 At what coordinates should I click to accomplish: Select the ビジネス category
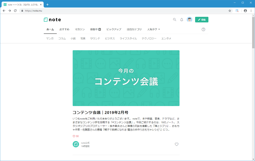coord(110,38)
